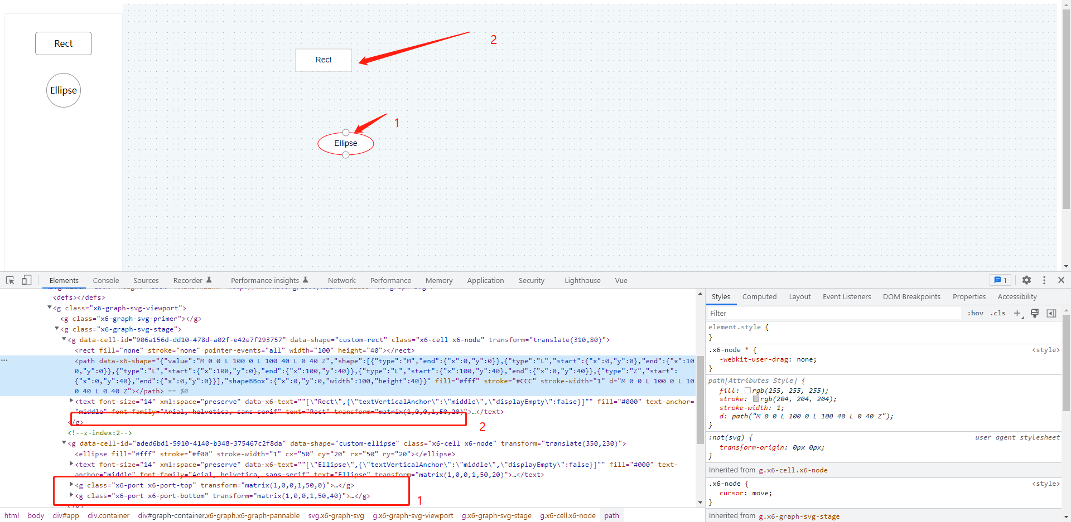Open the fill color swatch picker
Screen dimensions: 1071x522
tap(747, 391)
